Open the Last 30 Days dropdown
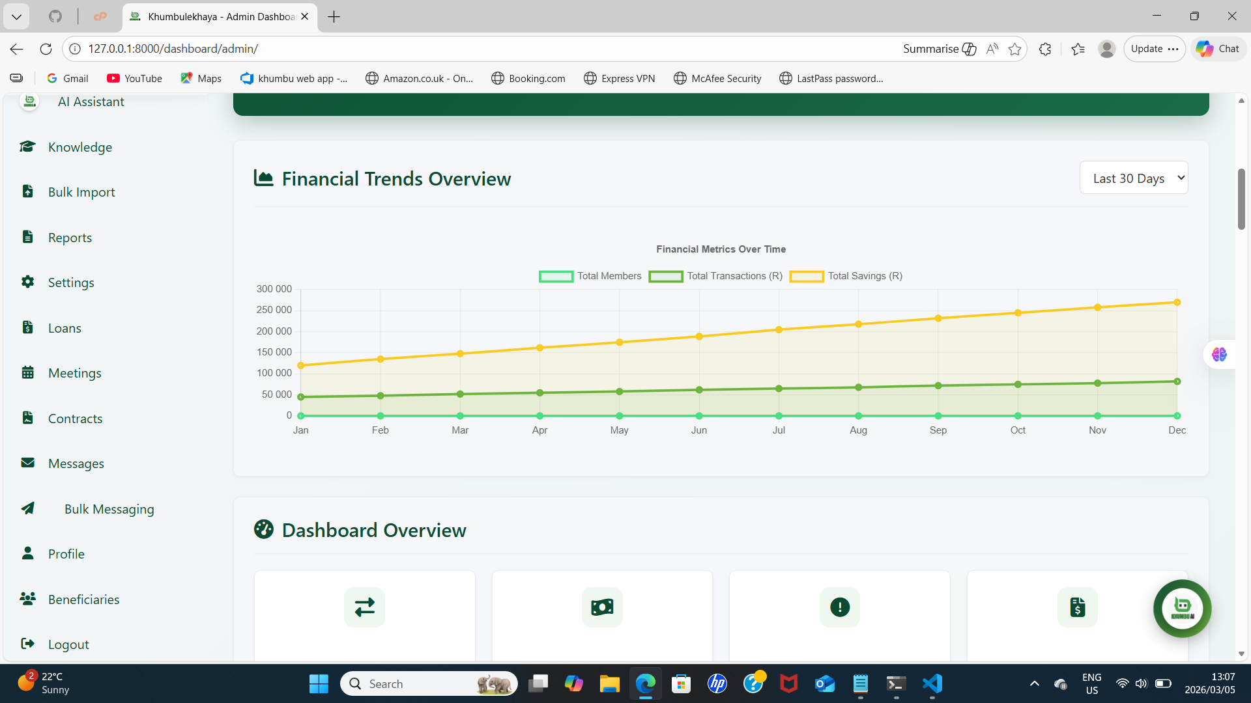This screenshot has height=703, width=1251. [1133, 177]
